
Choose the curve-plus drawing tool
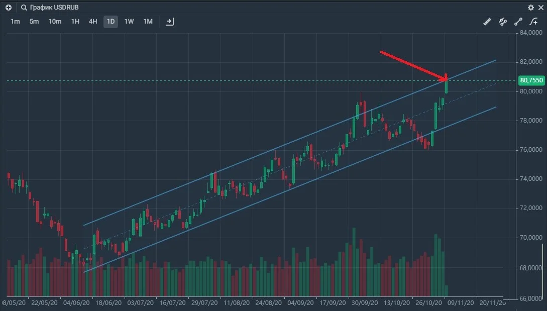pos(534,22)
